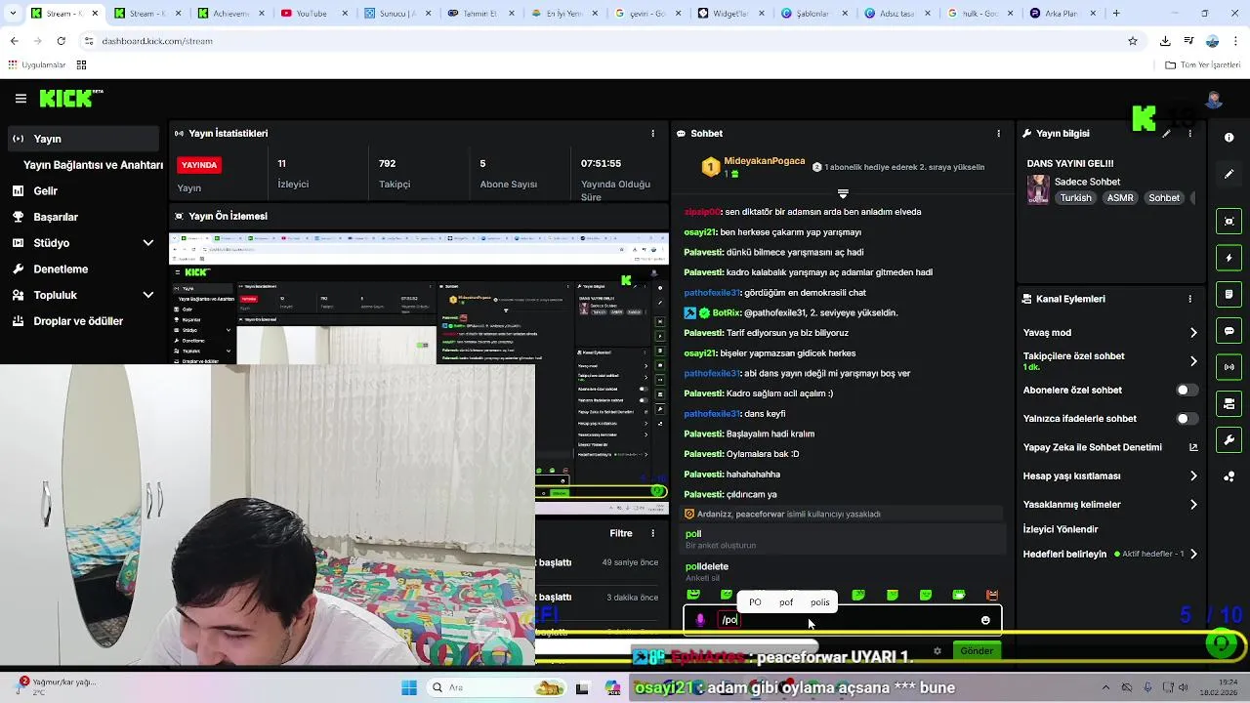Click the user avatar at top right
1250x703 pixels.
pyautogui.click(x=1214, y=100)
